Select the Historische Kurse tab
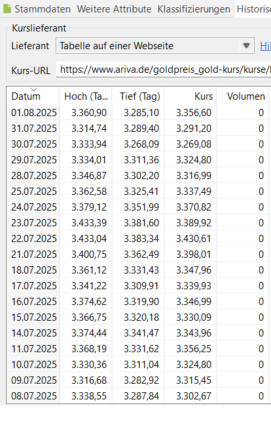The image size is (271, 427). (253, 9)
